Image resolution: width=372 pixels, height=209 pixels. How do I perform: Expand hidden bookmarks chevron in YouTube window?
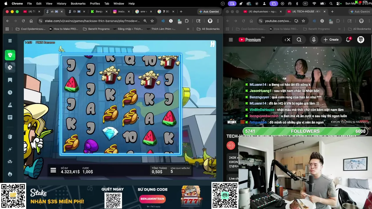(339, 29)
